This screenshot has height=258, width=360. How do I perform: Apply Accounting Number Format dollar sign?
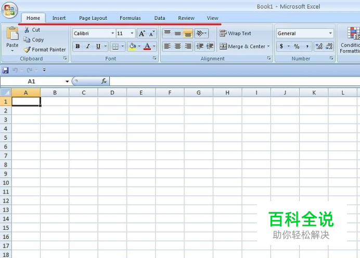tap(281, 46)
